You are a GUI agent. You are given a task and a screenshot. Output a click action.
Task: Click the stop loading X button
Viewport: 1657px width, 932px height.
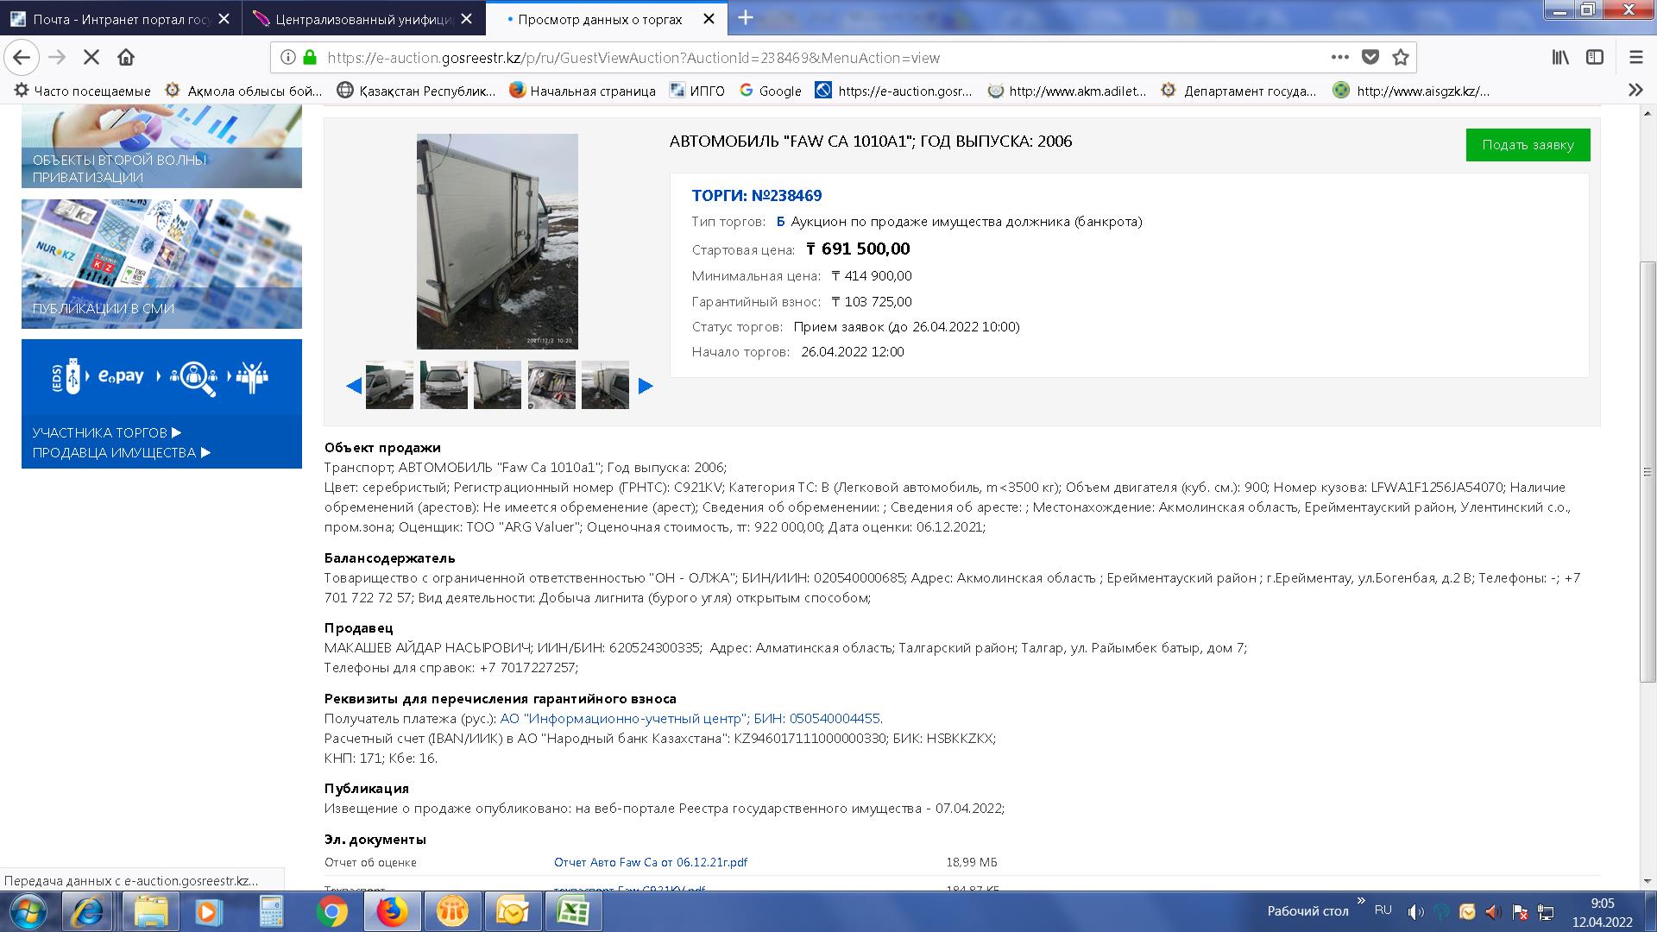(91, 58)
